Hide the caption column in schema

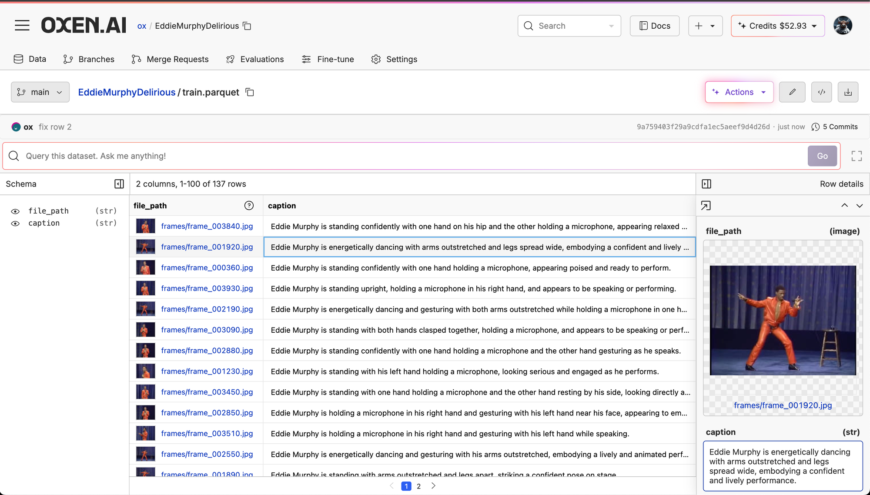tap(15, 224)
